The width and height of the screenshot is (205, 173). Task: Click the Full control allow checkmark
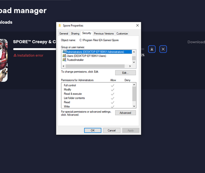pos(112,85)
